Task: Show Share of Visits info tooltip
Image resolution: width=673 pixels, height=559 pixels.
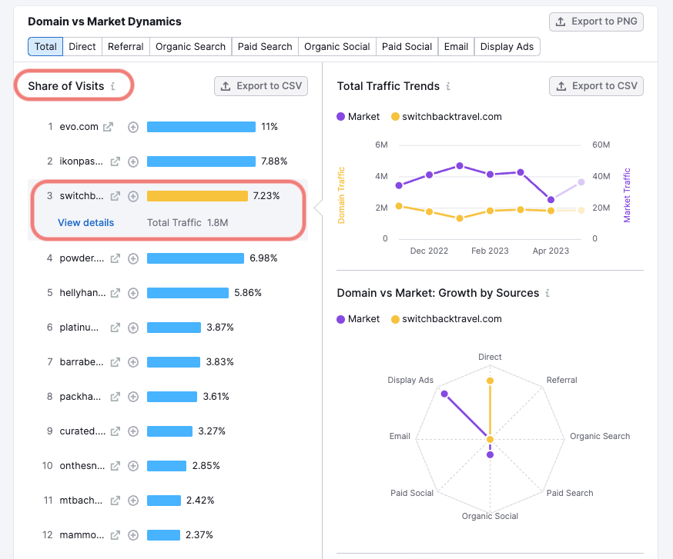Action: coord(113,86)
